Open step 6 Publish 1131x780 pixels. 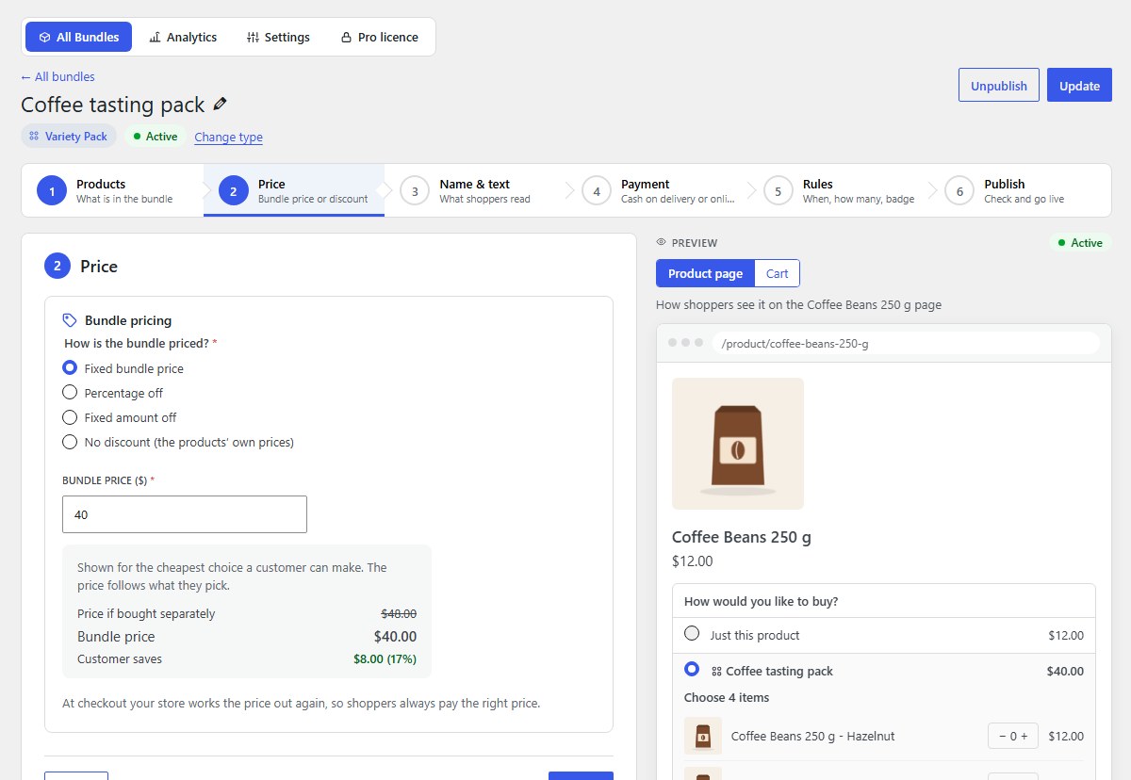(1021, 191)
